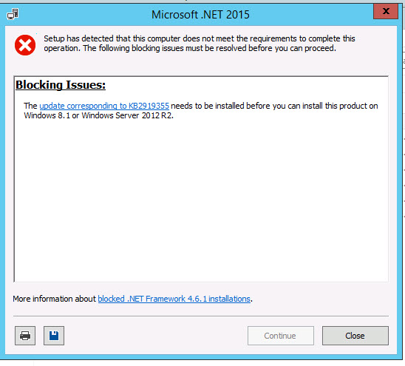405x366 pixels.
Task: Click the Microsoft .NET 2015 title text
Action: 200,15
